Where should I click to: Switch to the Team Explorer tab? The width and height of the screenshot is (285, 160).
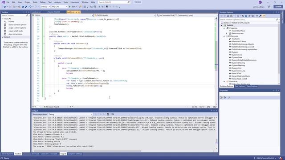tap(252, 86)
